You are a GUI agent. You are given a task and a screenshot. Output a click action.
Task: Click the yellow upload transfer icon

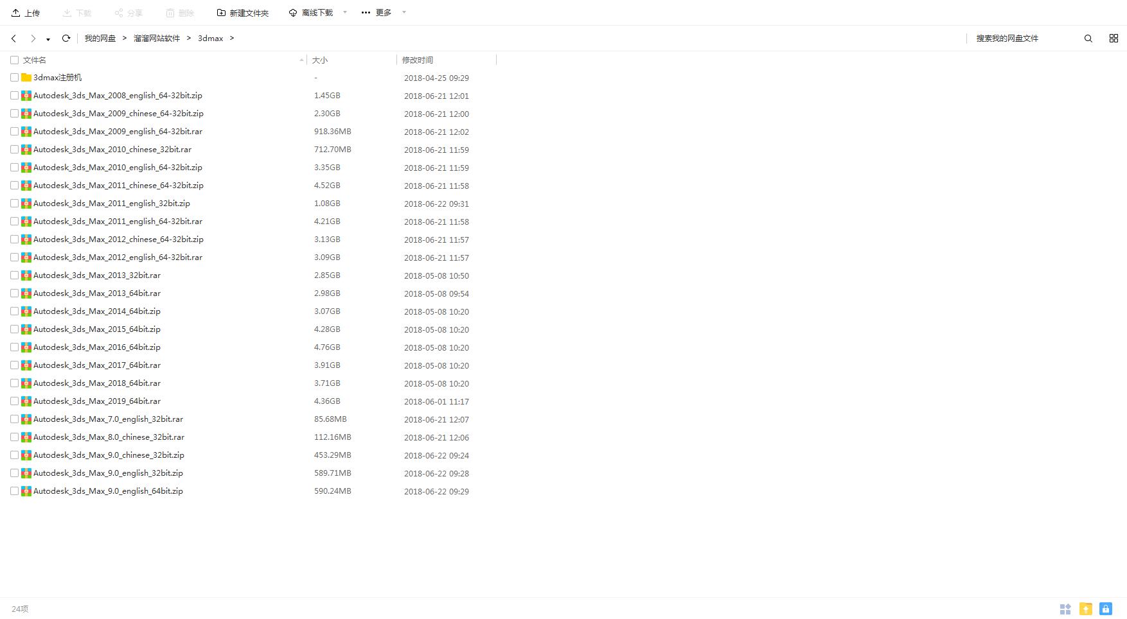point(1086,609)
